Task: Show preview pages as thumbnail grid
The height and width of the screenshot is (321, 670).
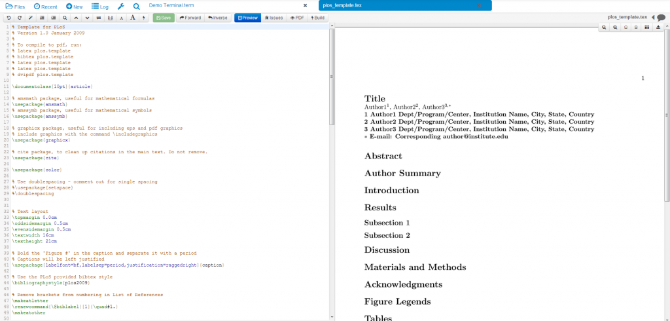Action: pyautogui.click(x=647, y=27)
